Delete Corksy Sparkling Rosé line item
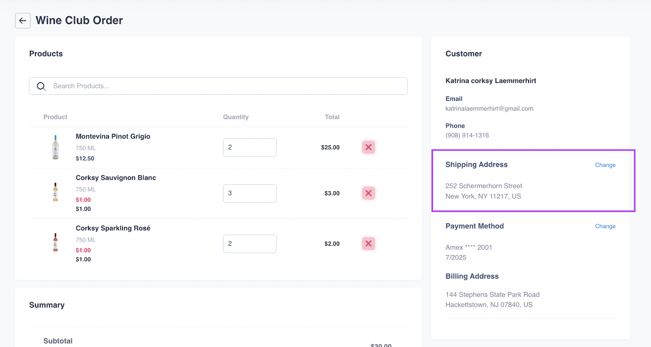The height and width of the screenshot is (347, 651). coord(368,244)
